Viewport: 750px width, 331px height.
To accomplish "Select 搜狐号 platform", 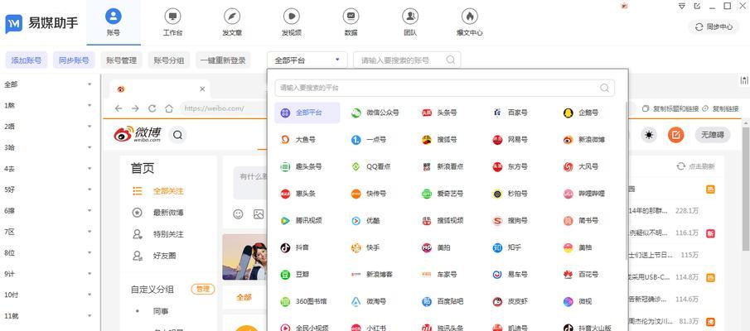I will (439, 140).
